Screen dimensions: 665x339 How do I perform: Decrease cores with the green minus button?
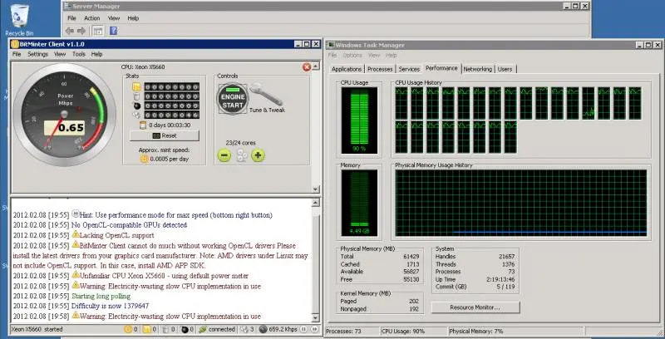click(224, 155)
